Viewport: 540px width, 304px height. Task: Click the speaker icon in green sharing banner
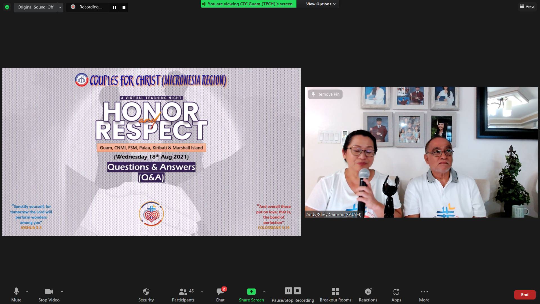[x=204, y=4]
